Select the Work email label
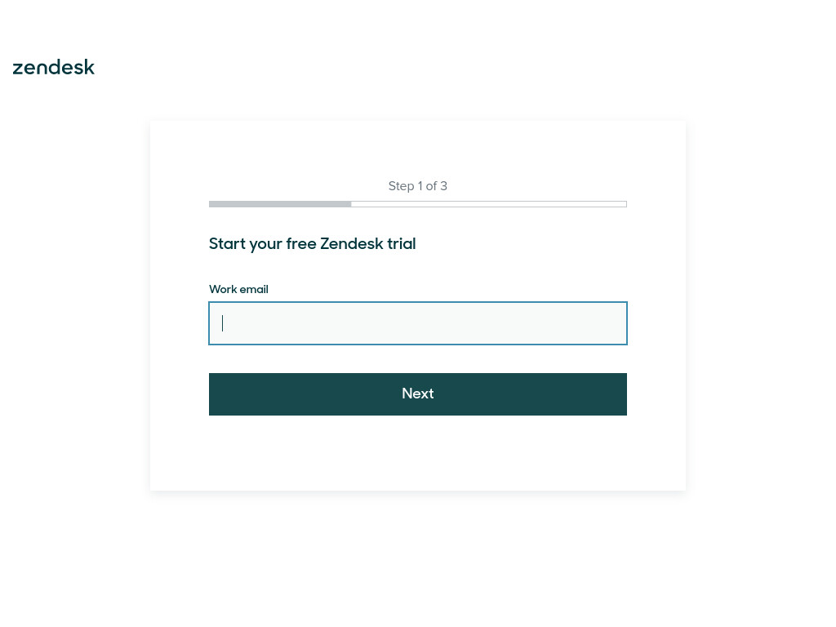 pyautogui.click(x=238, y=289)
